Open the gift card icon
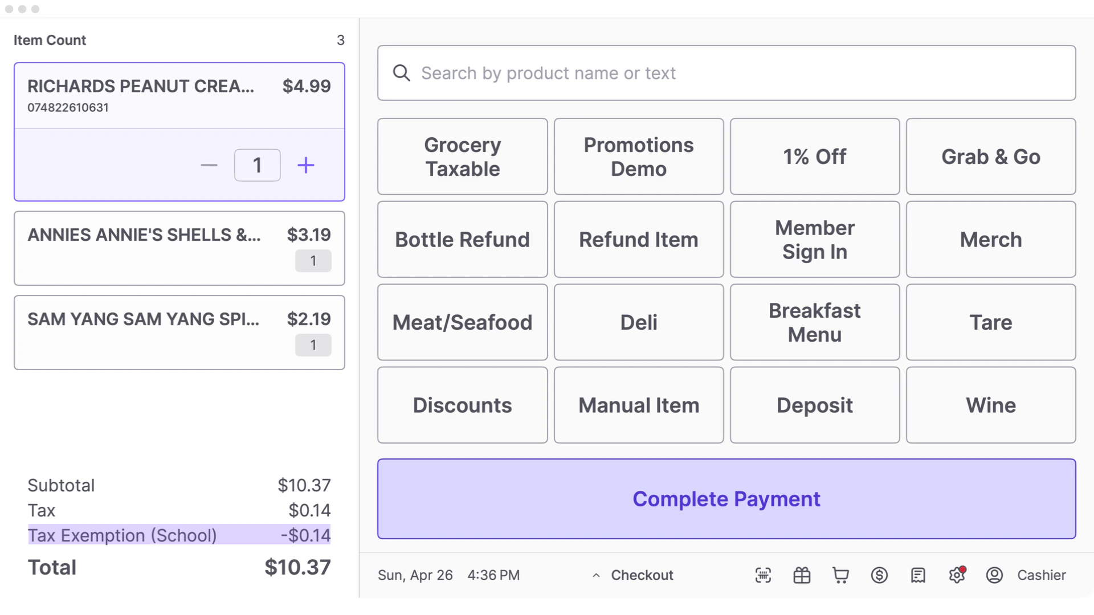 (802, 575)
